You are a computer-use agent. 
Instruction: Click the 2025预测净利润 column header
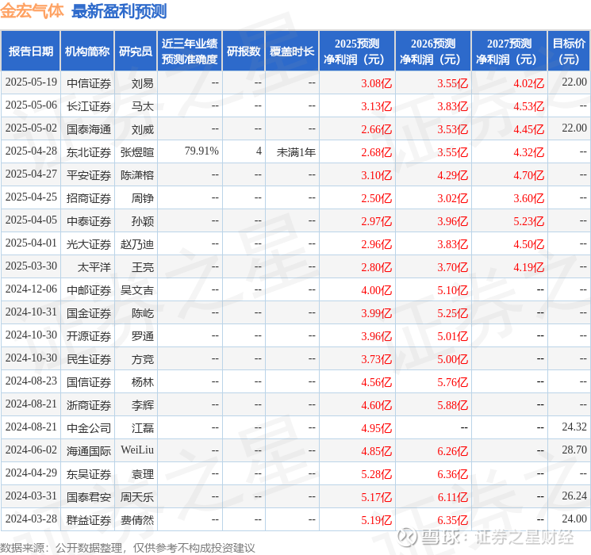(357, 52)
